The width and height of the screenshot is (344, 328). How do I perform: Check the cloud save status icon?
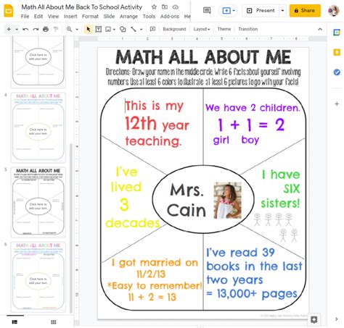176,7
